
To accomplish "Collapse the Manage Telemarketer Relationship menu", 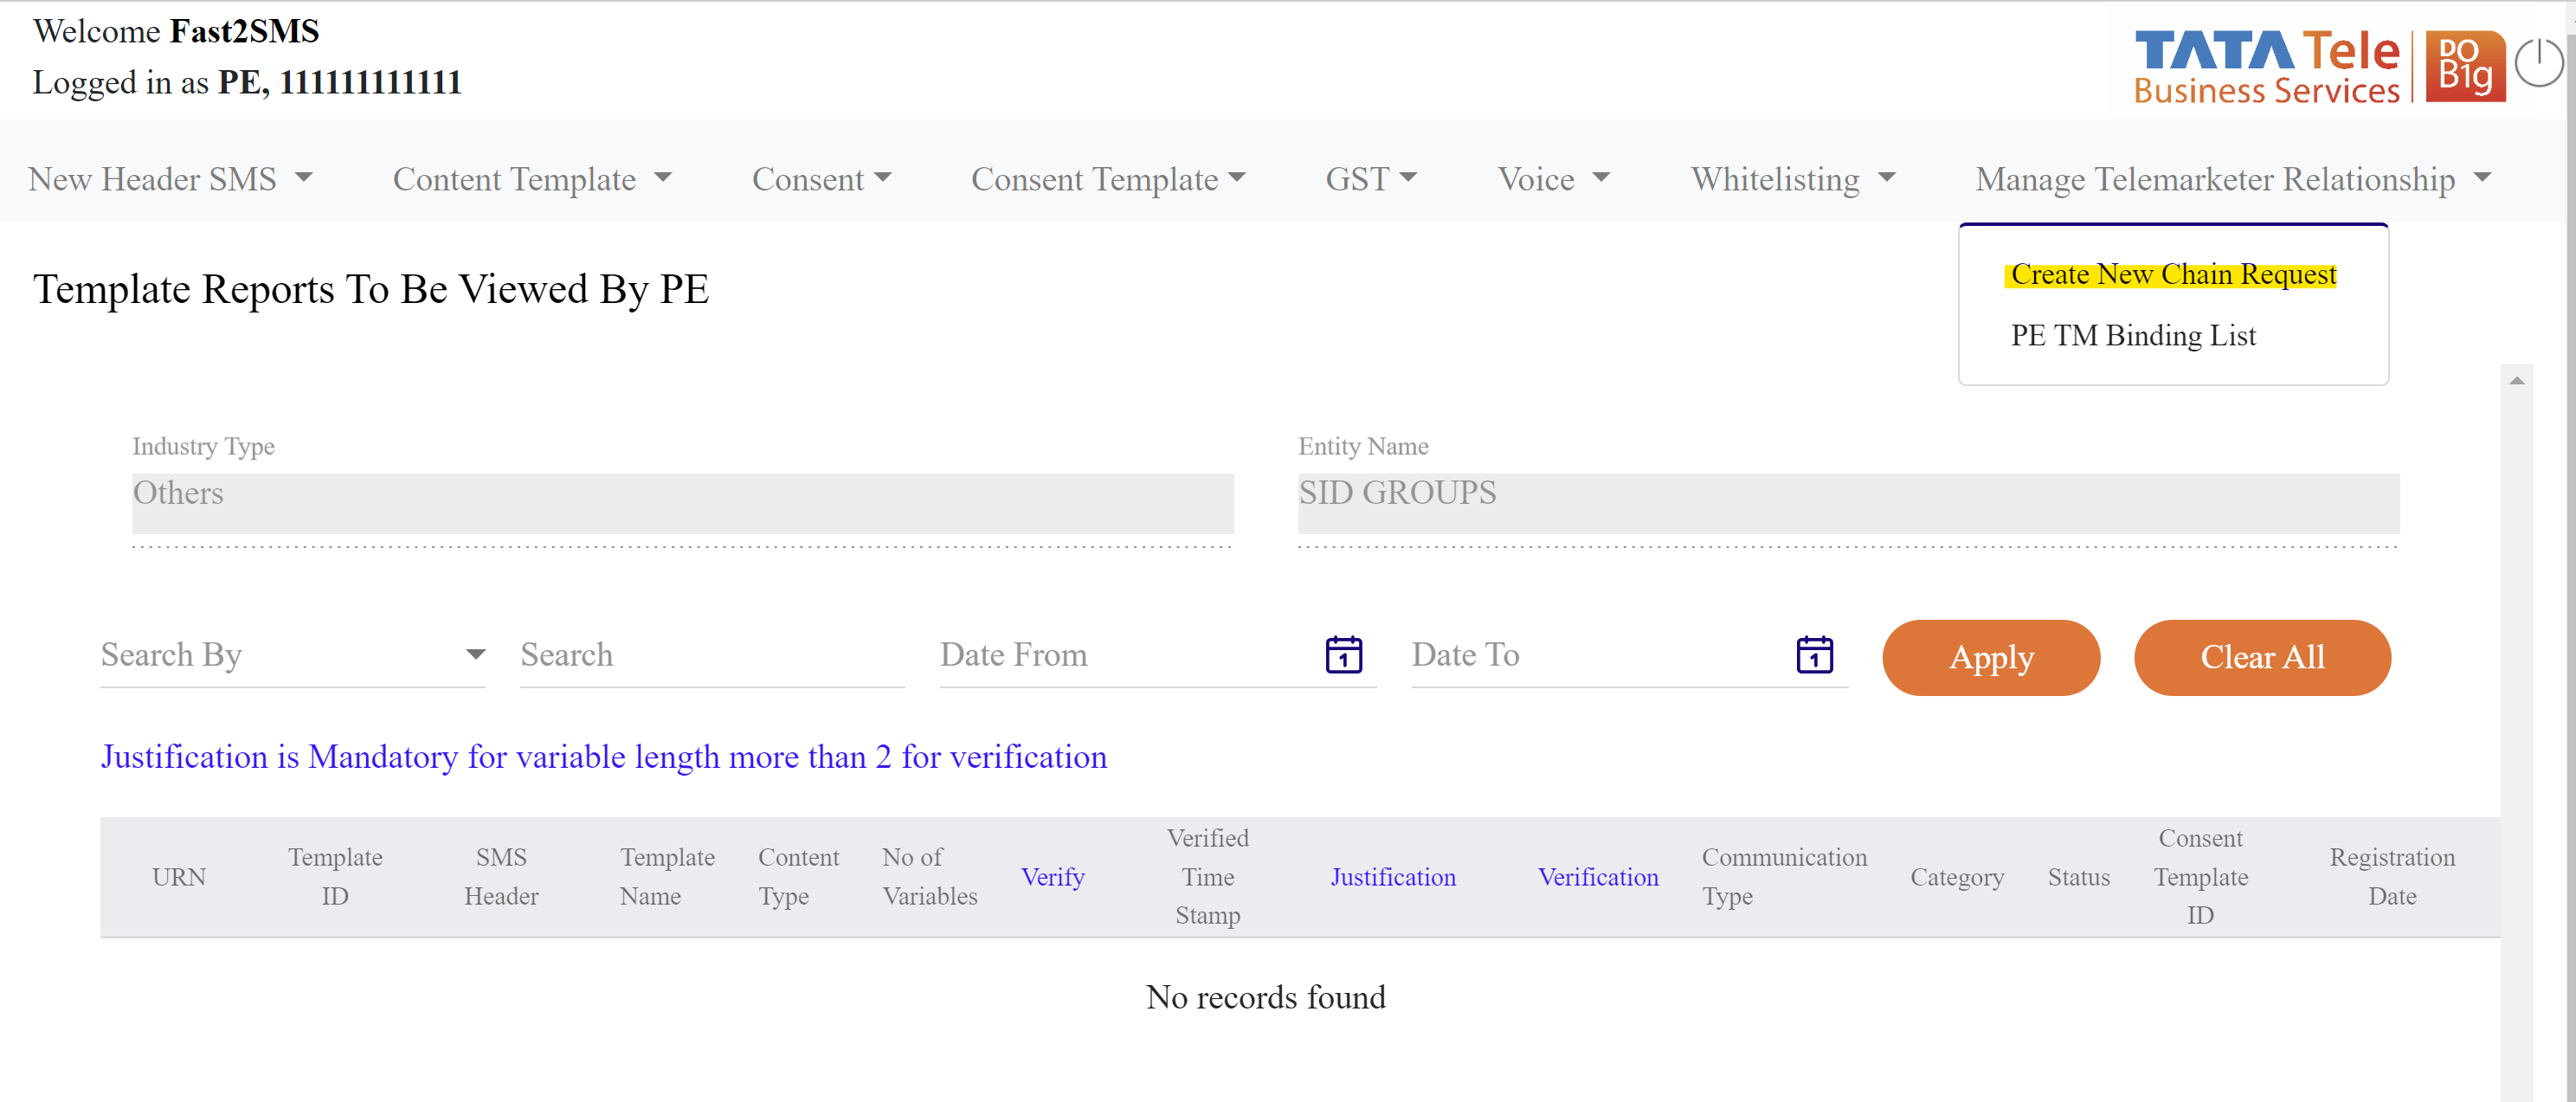I will [x=2232, y=179].
